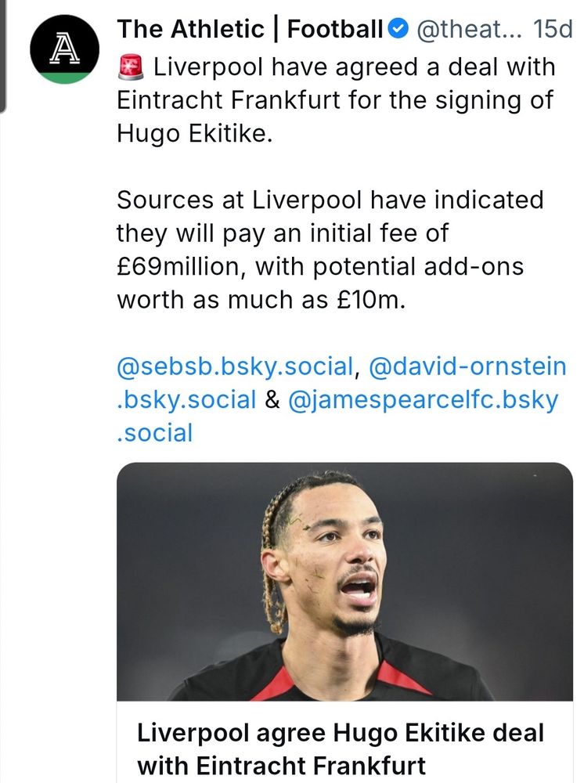The image size is (584, 783).
Task: Click the gray bar at left edge
Action: coord(3,55)
